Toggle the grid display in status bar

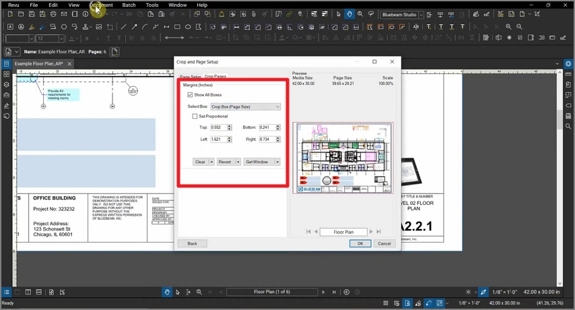(x=385, y=303)
